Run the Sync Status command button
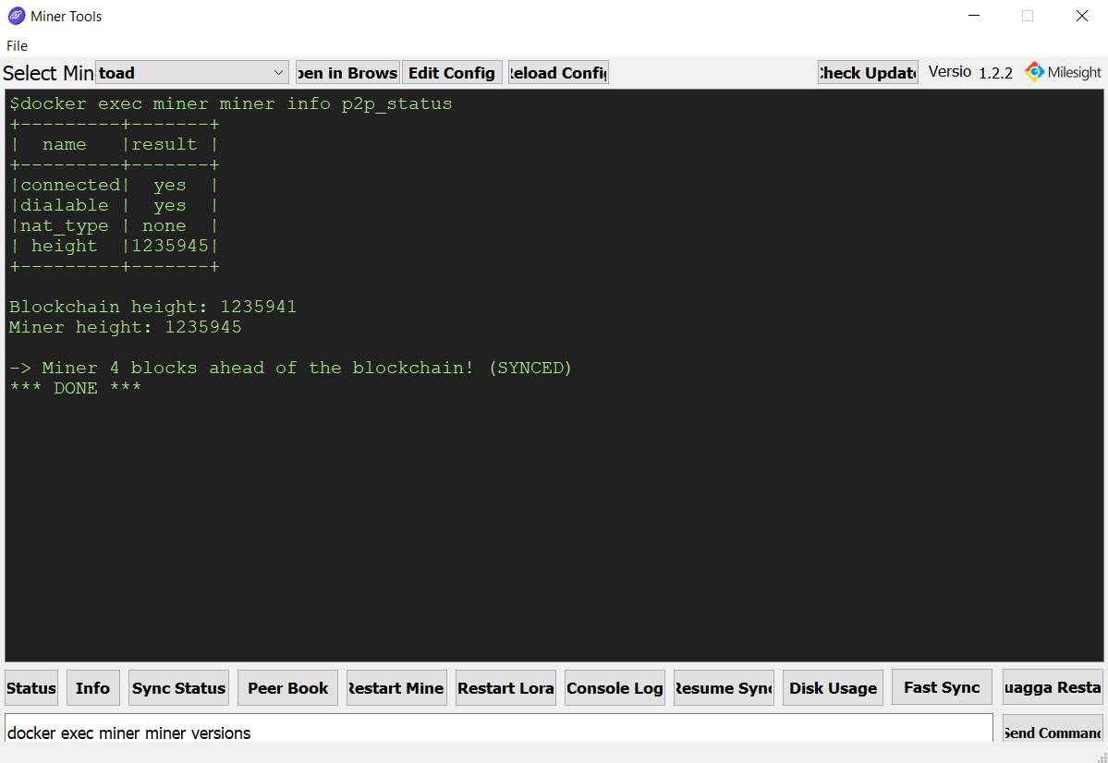 point(178,688)
